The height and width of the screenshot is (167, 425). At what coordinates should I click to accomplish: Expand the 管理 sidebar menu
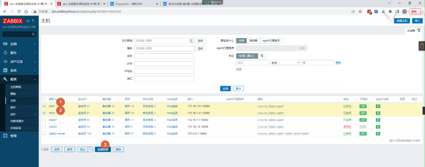coord(35,136)
